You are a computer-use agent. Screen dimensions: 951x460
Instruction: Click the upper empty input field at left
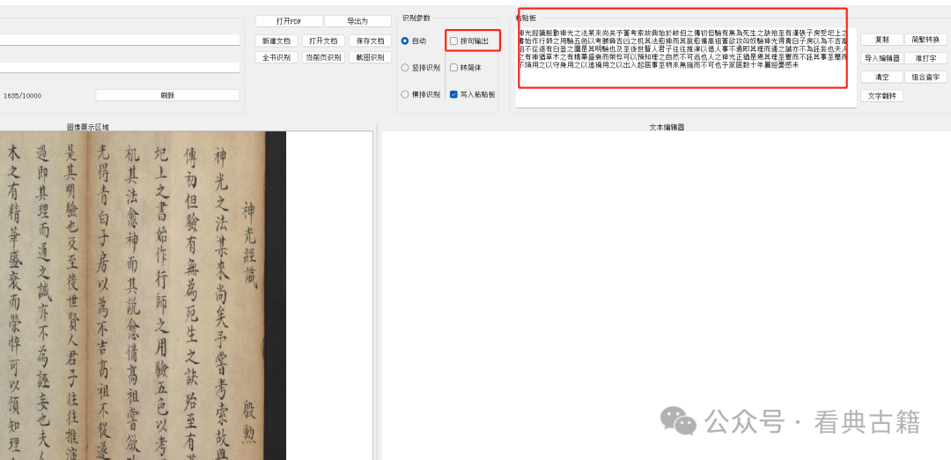120,40
